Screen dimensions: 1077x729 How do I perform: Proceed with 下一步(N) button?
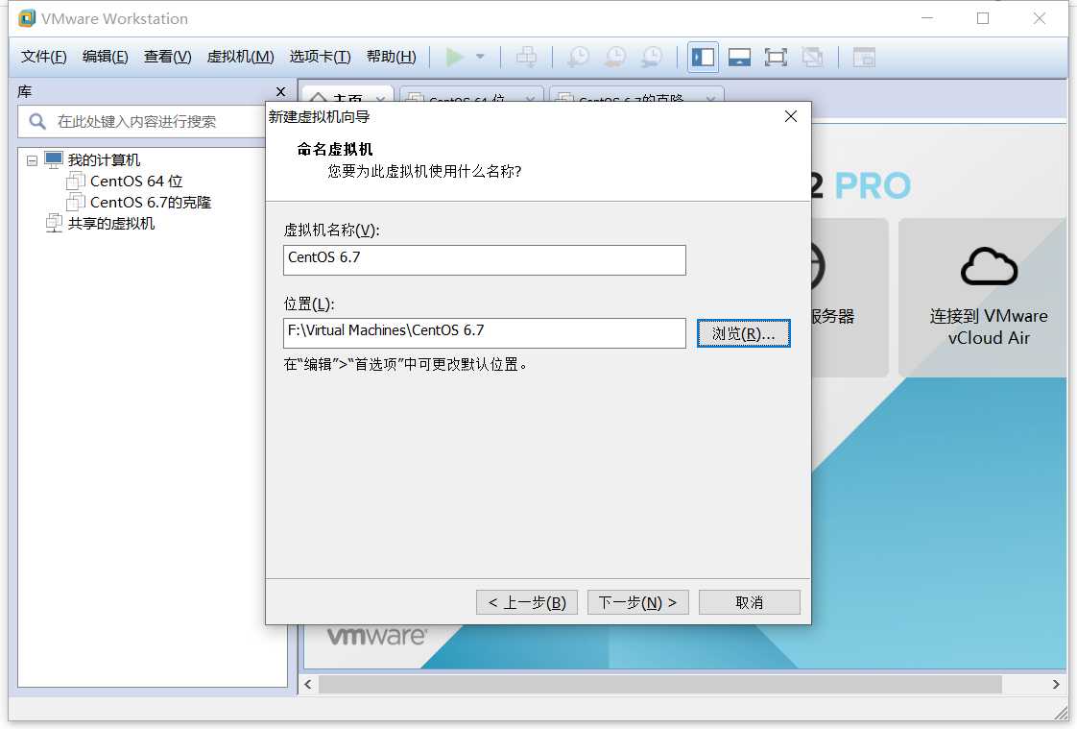coord(638,602)
